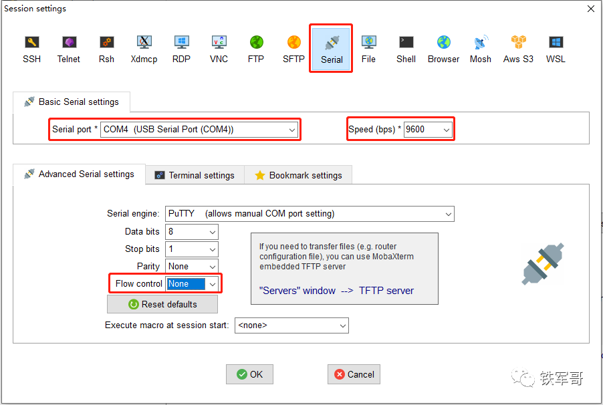Screen dimensions: 603x405
Task: Switch to the Terminal settings tab
Action: point(195,175)
